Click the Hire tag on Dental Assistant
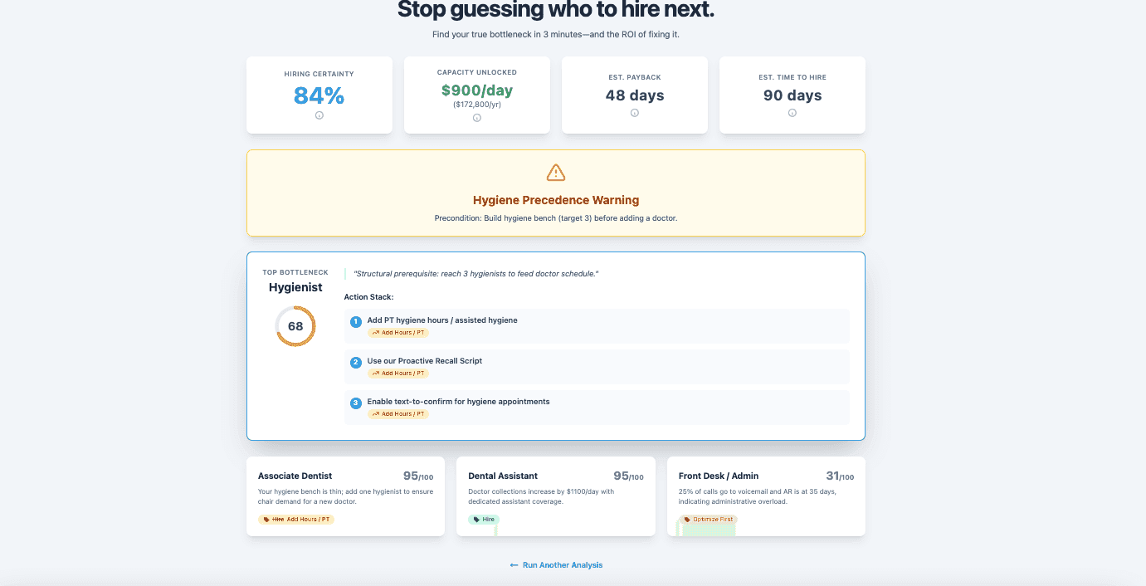The height and width of the screenshot is (586, 1146). tap(484, 520)
